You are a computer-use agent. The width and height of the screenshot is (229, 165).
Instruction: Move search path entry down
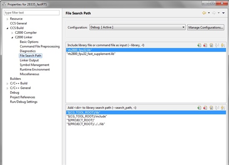[223, 108]
